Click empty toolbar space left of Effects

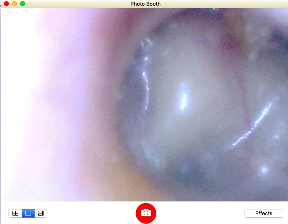tap(201, 213)
